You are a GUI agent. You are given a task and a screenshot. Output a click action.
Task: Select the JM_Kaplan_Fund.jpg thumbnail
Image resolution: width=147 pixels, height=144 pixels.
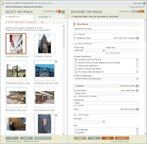point(45,44)
